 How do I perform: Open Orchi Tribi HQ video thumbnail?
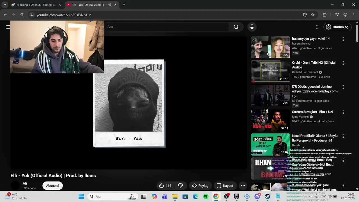click(270, 71)
